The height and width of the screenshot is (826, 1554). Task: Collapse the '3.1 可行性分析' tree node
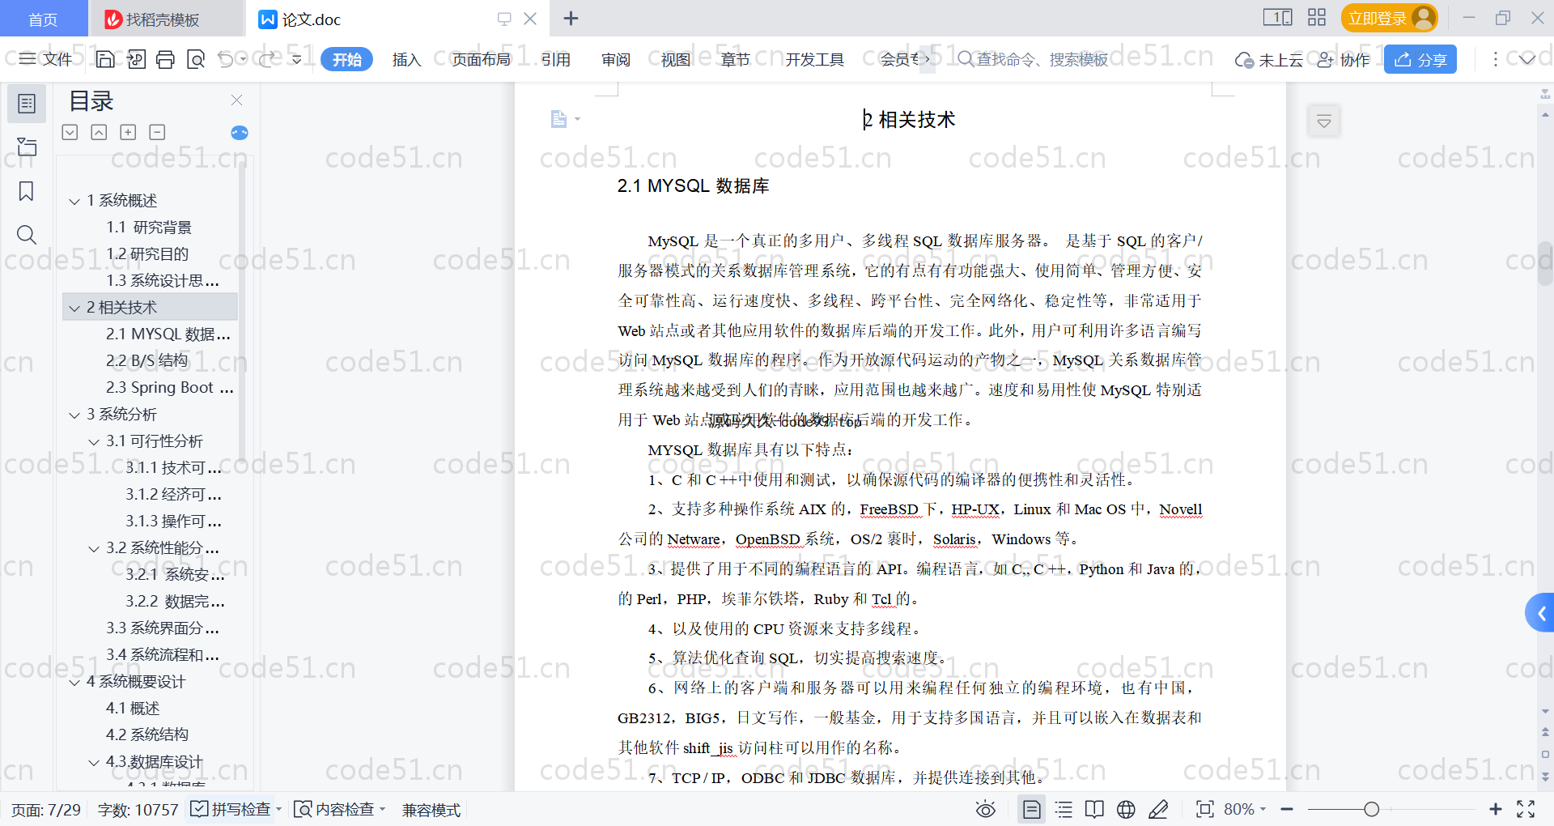coord(94,441)
